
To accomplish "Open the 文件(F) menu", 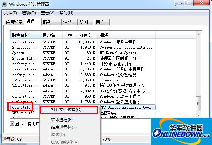I will (x=10, y=13).
